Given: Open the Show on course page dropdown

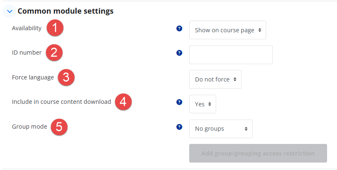Looking at the screenshot, I should 228,30.
